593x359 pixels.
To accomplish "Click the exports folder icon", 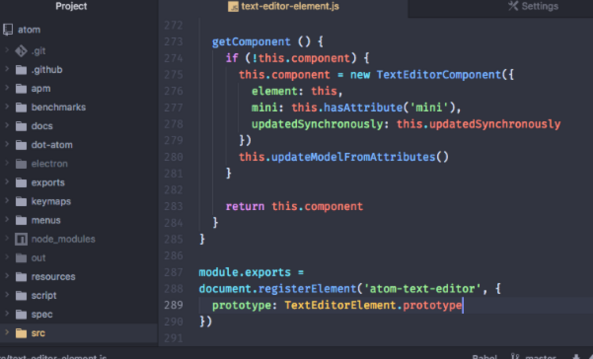I will 21,183.
